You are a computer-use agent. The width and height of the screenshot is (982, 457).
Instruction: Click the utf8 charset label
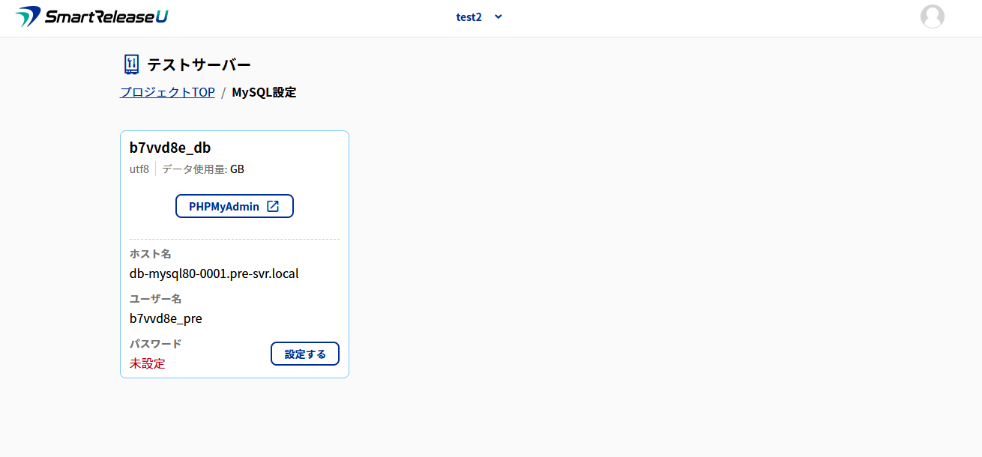(139, 169)
